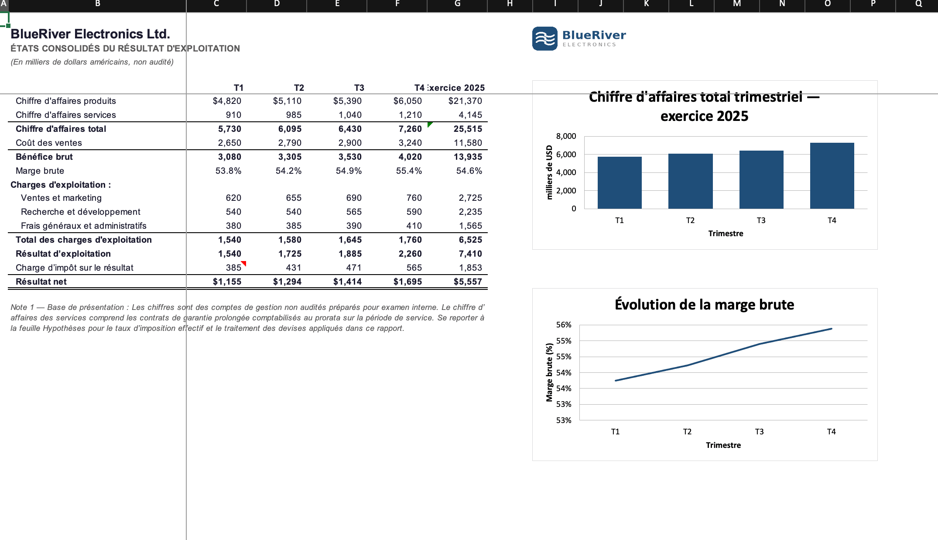Click the 'Chiffre d'affaires produits' row label

tap(66, 101)
